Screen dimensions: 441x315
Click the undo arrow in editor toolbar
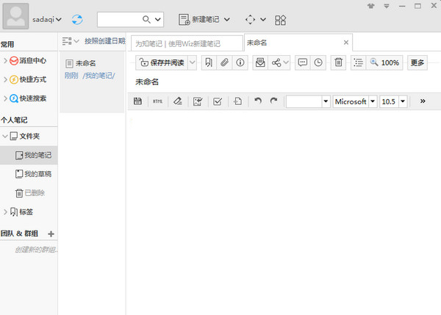click(257, 101)
